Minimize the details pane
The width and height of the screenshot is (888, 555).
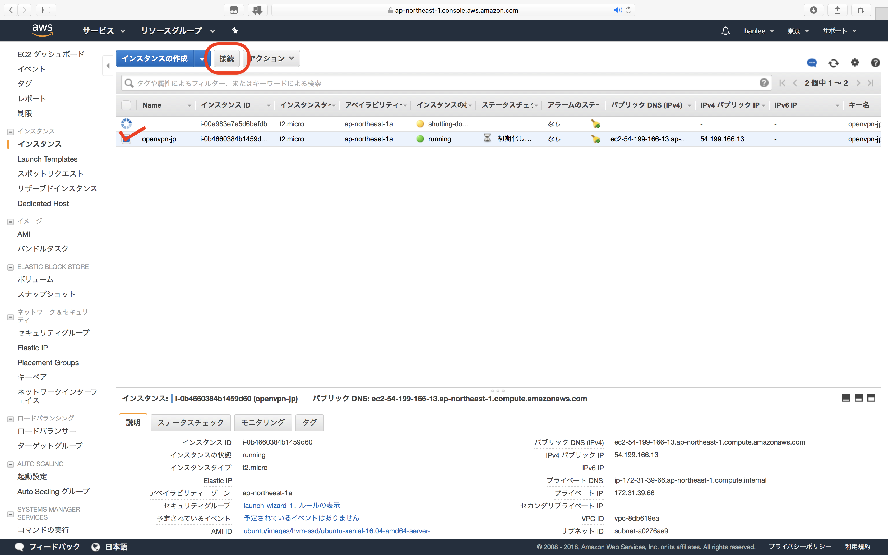tap(845, 398)
